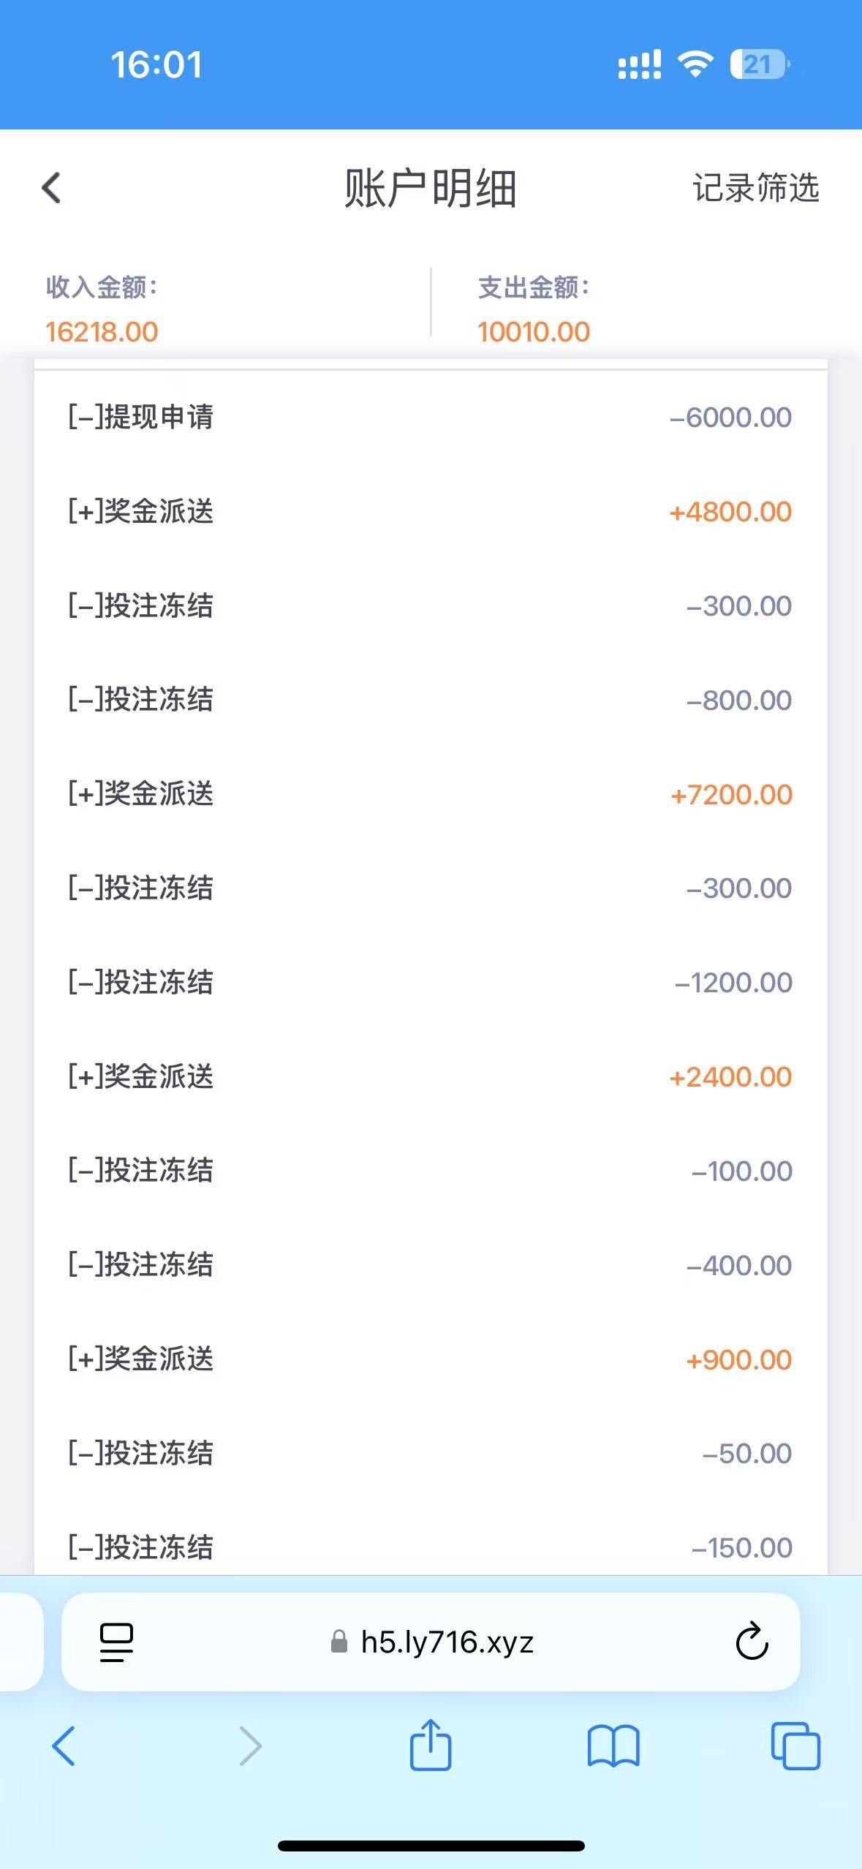Tap the battery indicator in status bar
The image size is (862, 1869).
[x=760, y=64]
